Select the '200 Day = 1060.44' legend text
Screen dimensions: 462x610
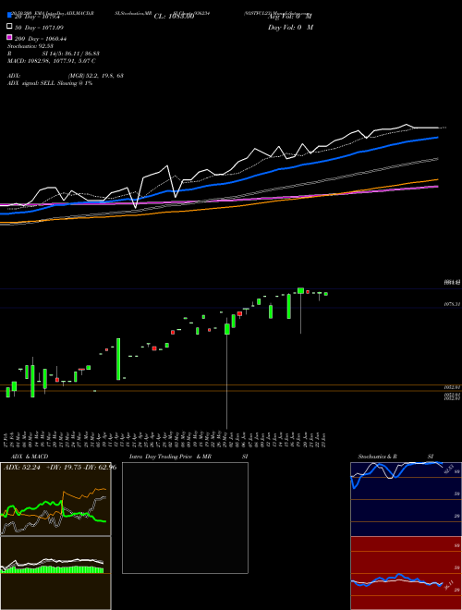click(41, 38)
